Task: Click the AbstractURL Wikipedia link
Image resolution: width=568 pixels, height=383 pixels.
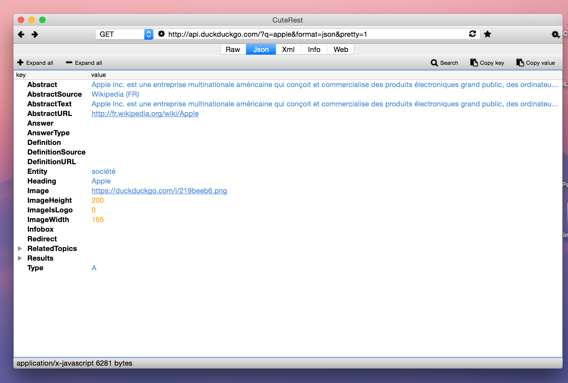Action: click(145, 113)
